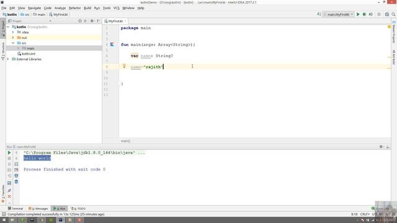Toggle tool window buttons via the status bar corner icon
This screenshot has width=397, height=223.
pyautogui.click(x=4, y=214)
